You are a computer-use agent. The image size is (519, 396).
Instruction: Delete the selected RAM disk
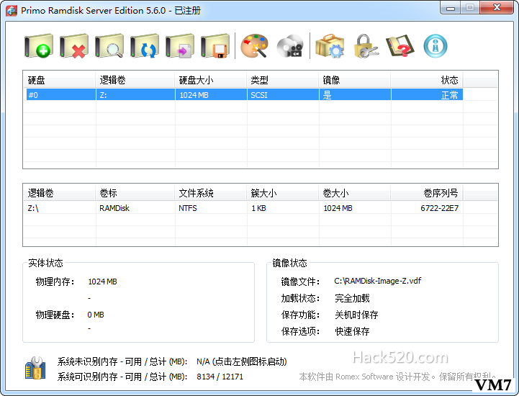click(x=74, y=46)
